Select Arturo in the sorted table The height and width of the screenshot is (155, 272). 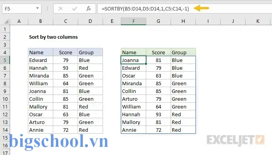(134, 99)
